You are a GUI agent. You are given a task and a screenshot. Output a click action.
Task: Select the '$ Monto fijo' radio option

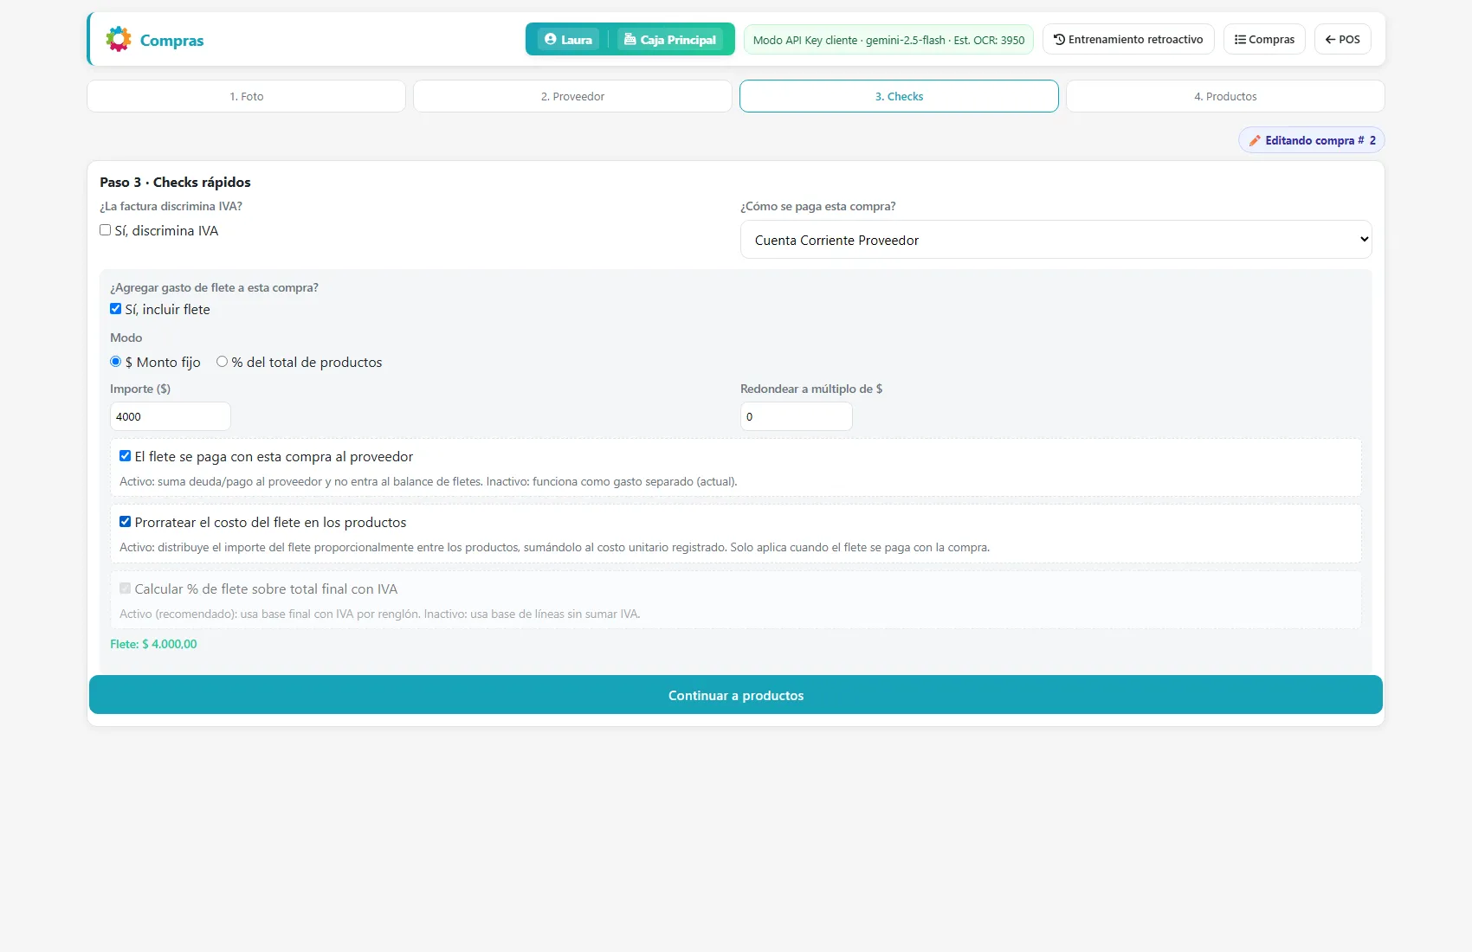point(115,362)
